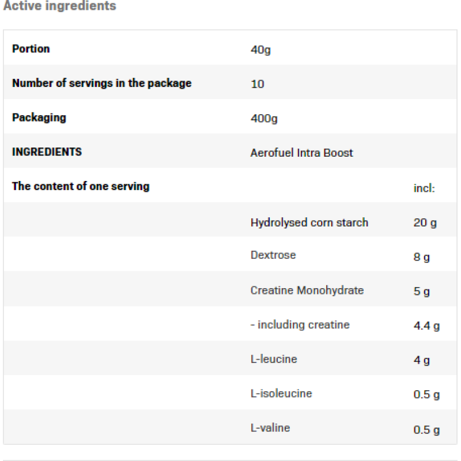Click the Packaging row label

(39, 118)
